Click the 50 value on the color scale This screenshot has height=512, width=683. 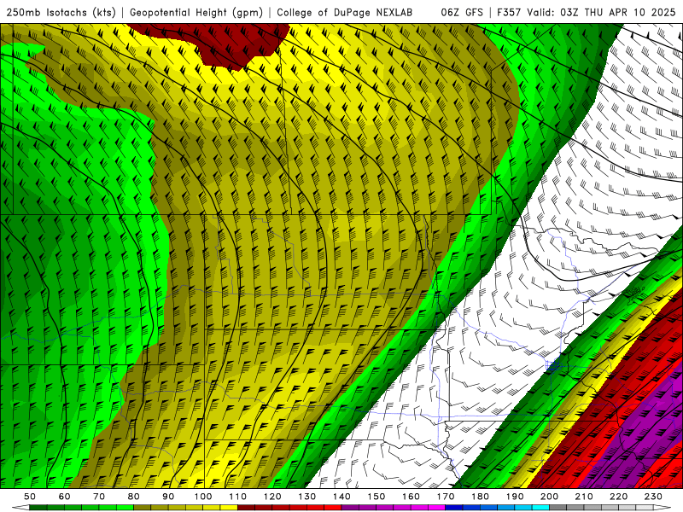coord(30,497)
